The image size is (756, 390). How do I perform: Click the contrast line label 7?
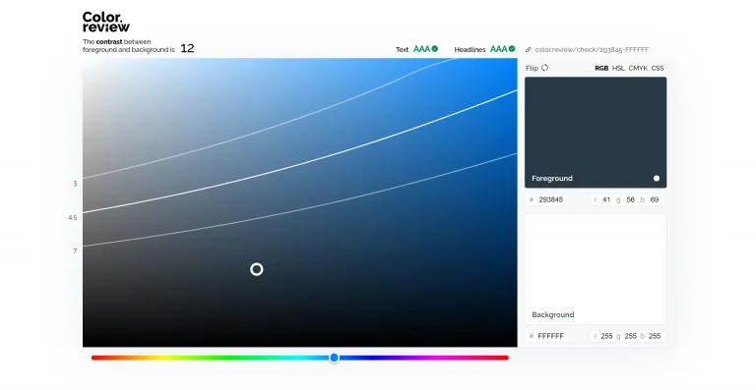point(75,251)
